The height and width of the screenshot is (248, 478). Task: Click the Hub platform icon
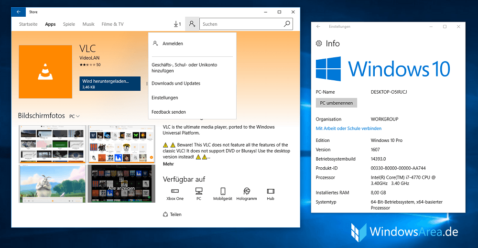pyautogui.click(x=271, y=191)
